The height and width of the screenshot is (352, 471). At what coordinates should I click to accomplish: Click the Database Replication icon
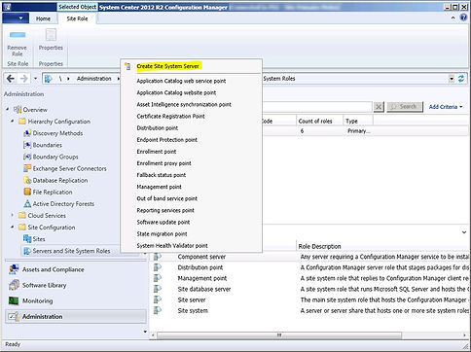[x=27, y=180]
